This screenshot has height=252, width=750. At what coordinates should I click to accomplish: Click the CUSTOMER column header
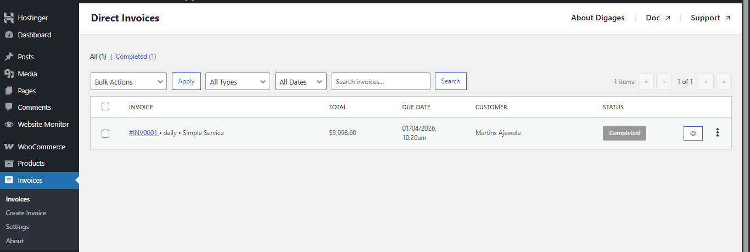pyautogui.click(x=491, y=107)
